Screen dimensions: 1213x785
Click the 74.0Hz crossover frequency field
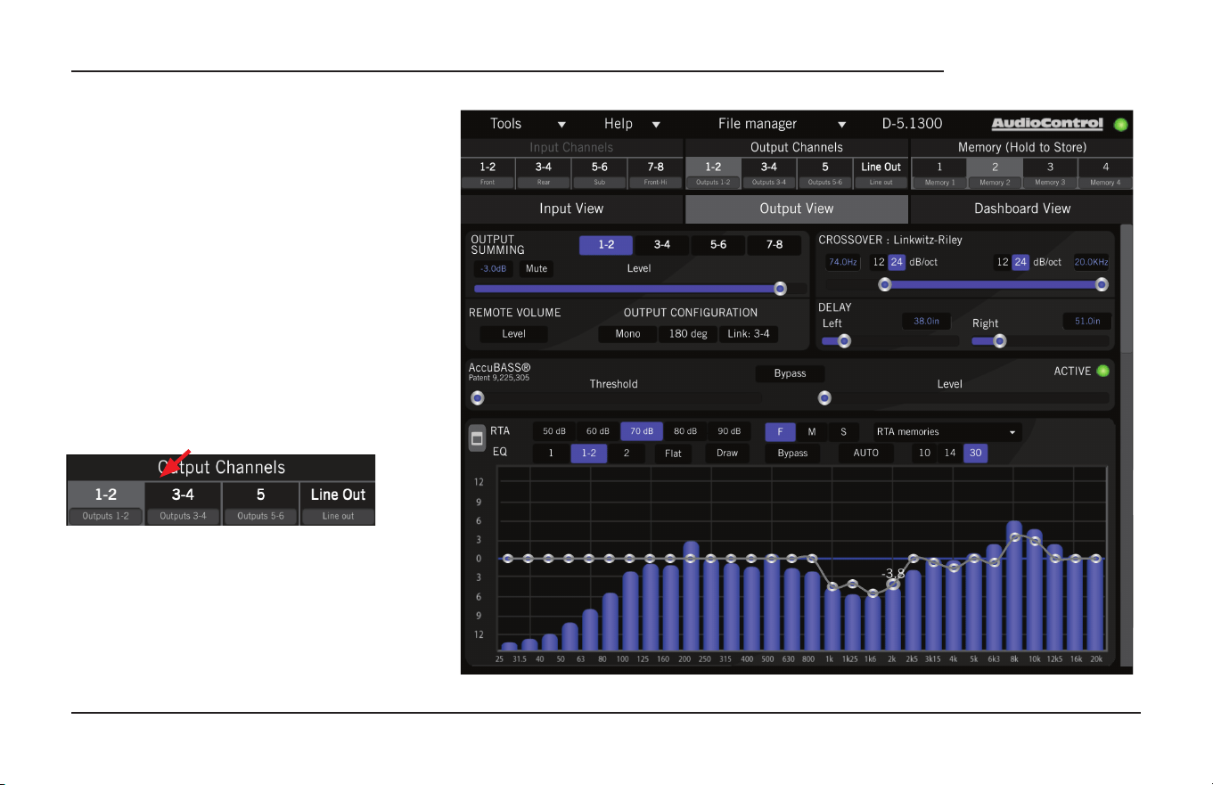click(x=842, y=262)
